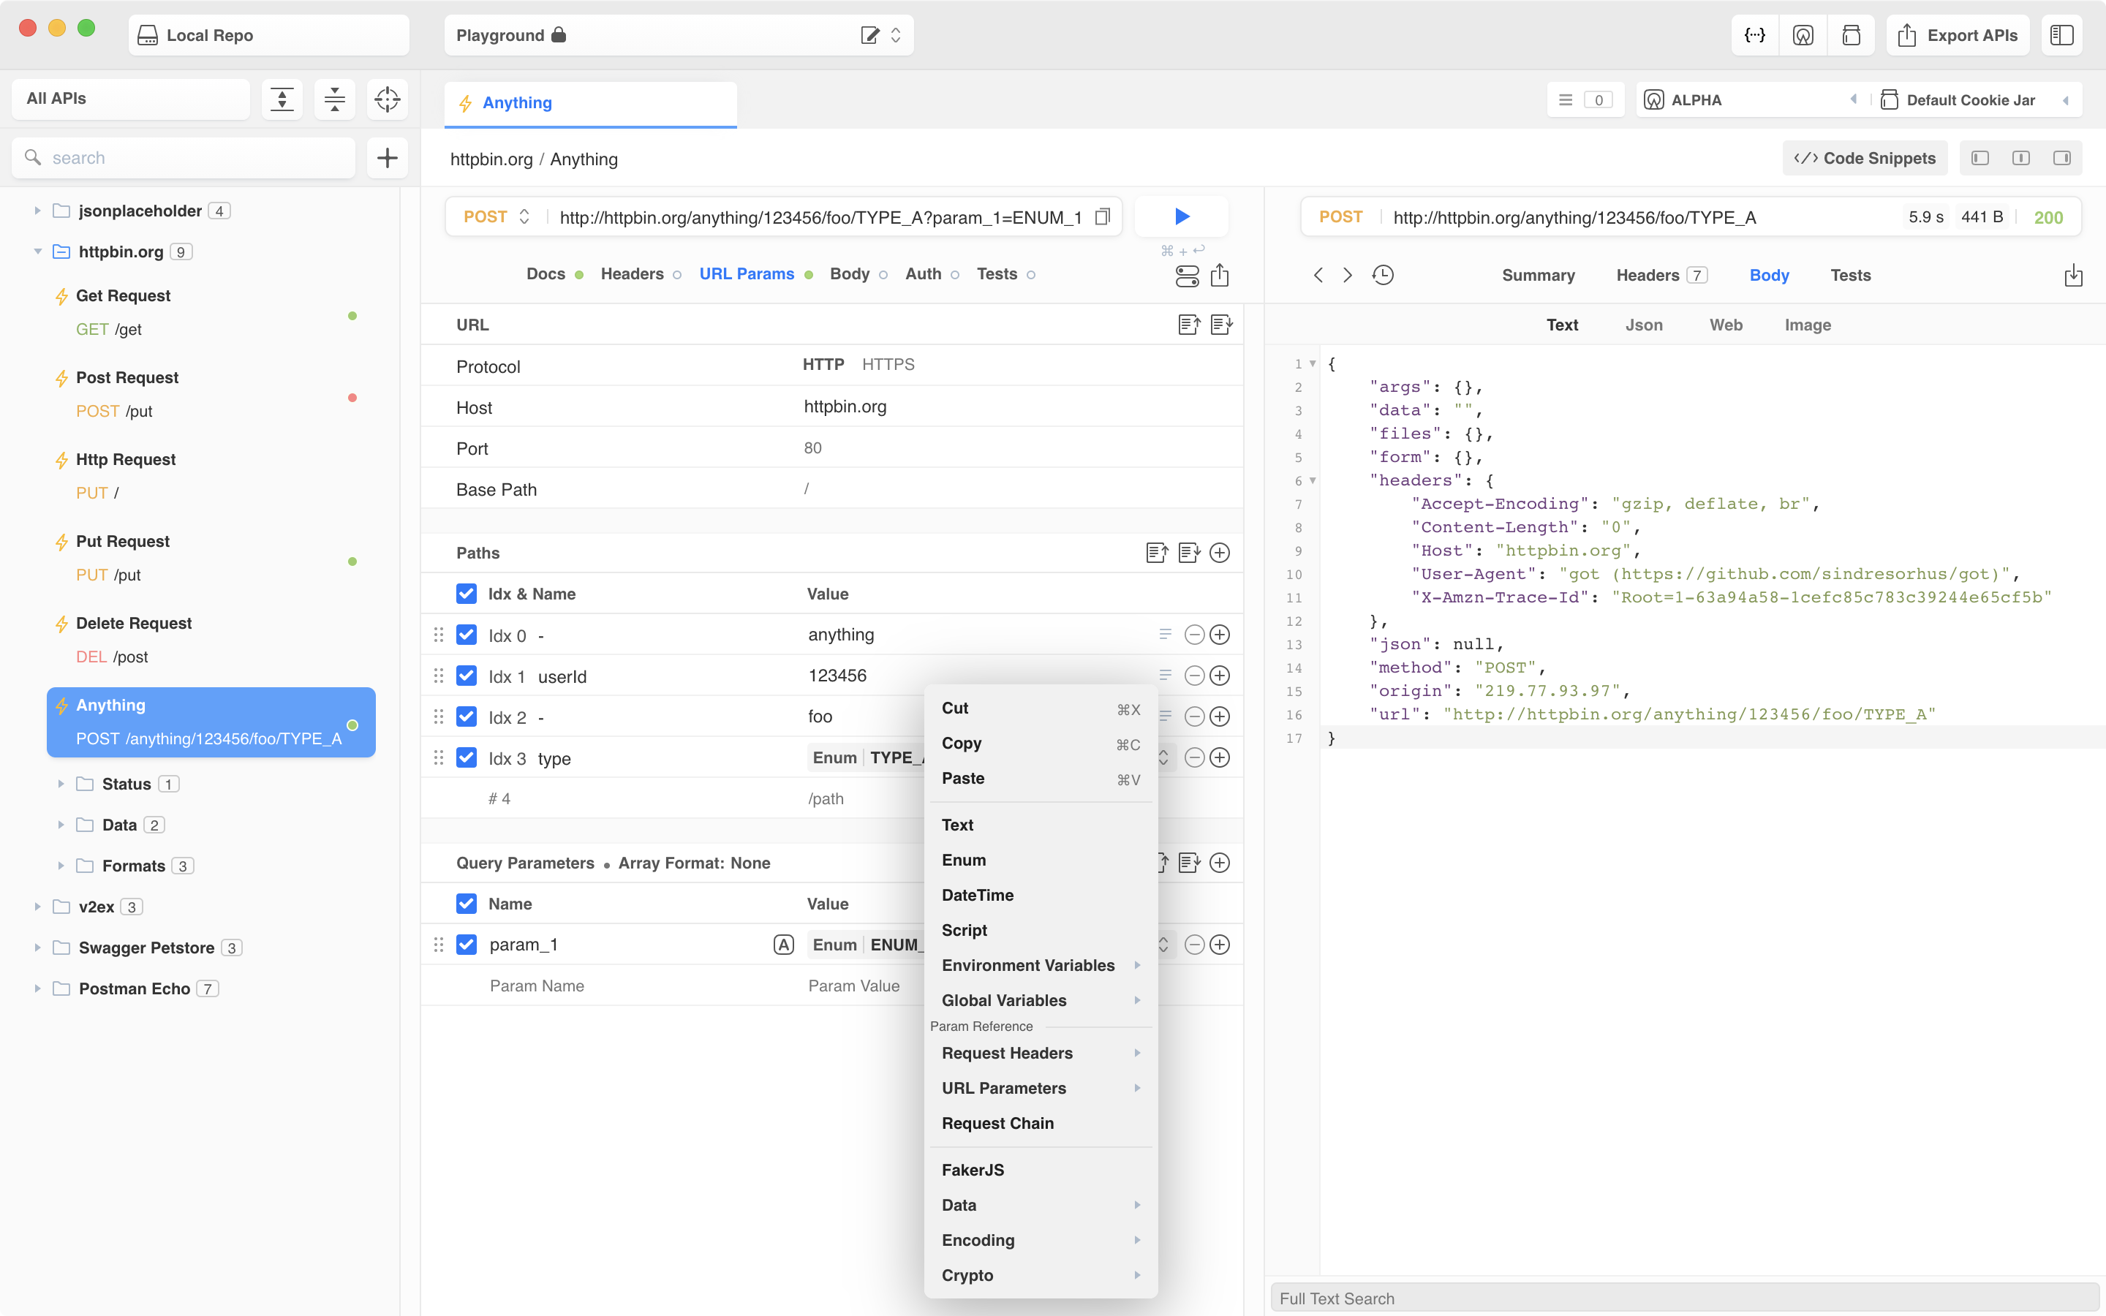The image size is (2106, 1316).
Task: Click the collapse all tree icon
Action: [x=334, y=99]
